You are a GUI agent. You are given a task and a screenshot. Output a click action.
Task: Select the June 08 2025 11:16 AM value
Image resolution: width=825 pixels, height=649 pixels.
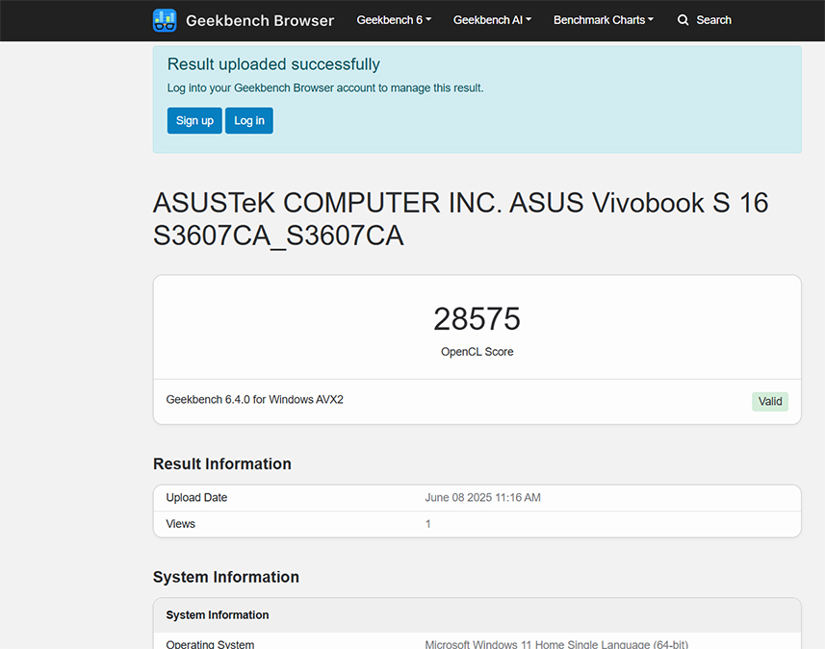pos(482,497)
